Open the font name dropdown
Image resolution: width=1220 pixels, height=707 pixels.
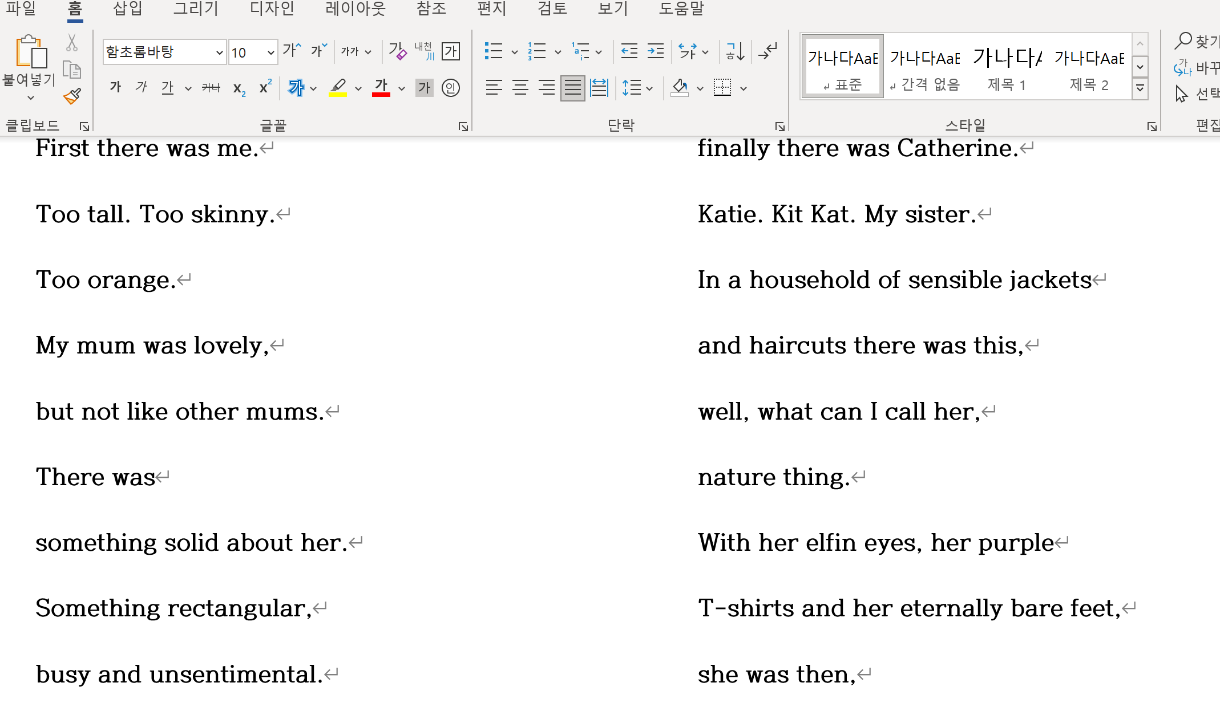pyautogui.click(x=219, y=52)
